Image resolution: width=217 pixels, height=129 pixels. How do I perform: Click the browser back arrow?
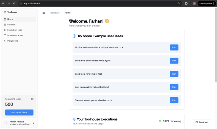(x=3, y=4)
